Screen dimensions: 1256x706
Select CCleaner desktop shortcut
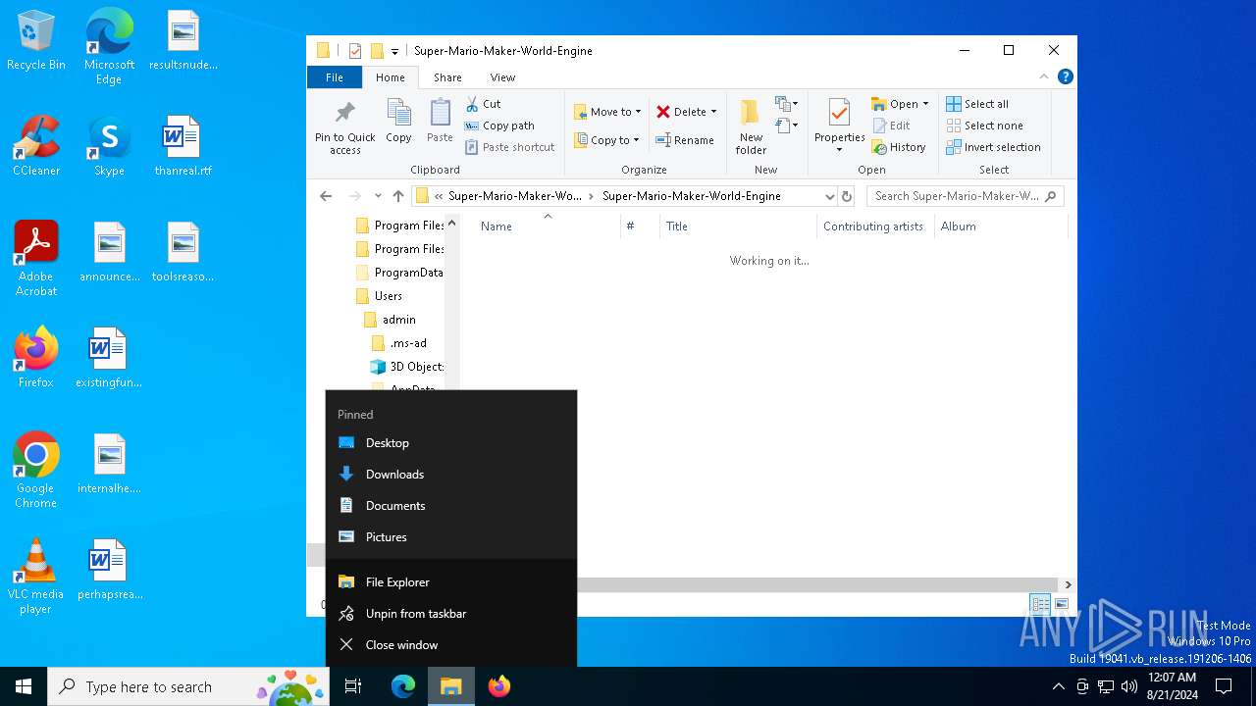coord(36,147)
